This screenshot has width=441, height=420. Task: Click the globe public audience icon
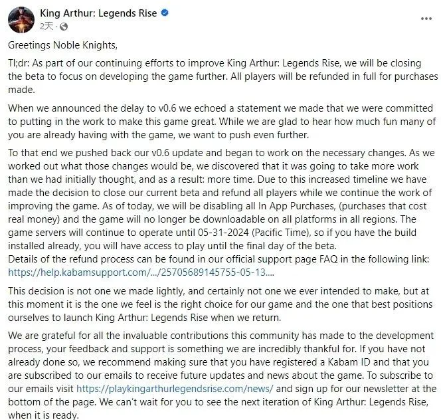[x=64, y=27]
